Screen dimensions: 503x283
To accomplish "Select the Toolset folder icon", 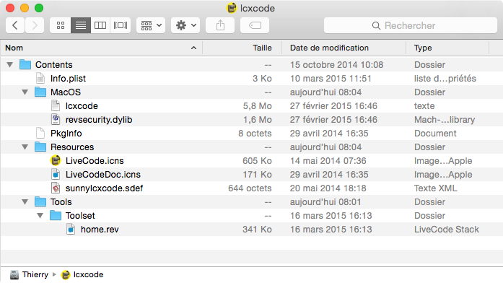I will tap(56, 216).
